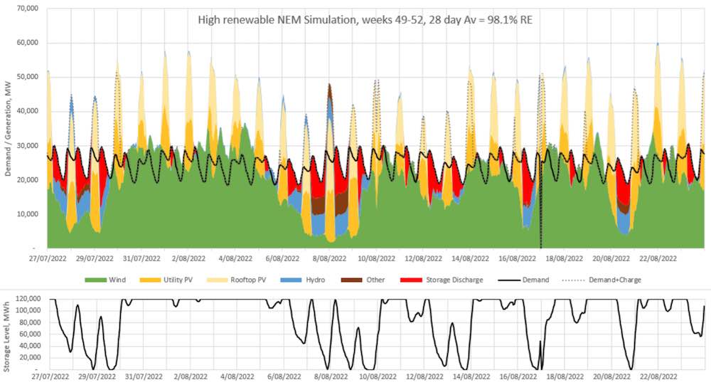711x390 pixels.
Task: Click 14/08/2022 on the upper chart axis
Action: tap(470, 258)
